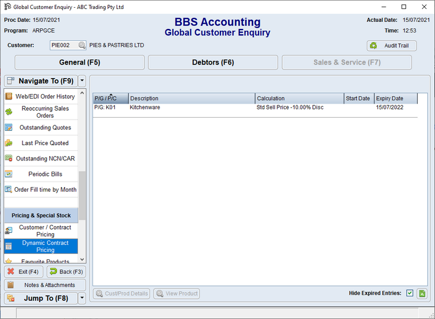Image resolution: width=435 pixels, height=319 pixels.
Task: Click the customer lookup magnifier icon
Action: (82, 46)
